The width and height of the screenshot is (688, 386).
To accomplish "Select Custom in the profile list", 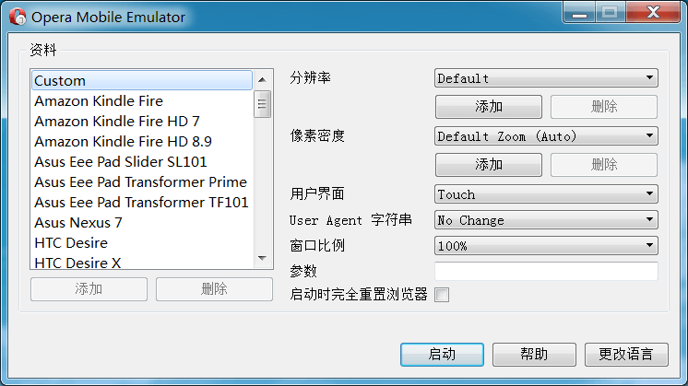I will [141, 81].
